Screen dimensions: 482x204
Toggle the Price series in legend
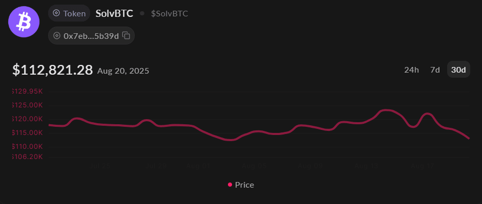coord(241,185)
